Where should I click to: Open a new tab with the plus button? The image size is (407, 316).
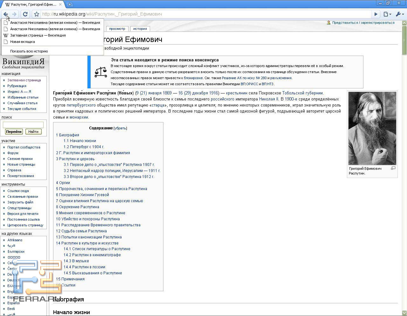click(x=69, y=4)
